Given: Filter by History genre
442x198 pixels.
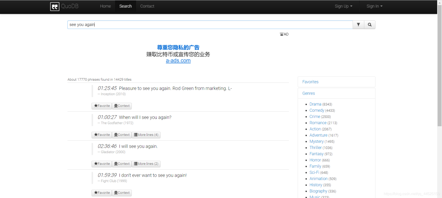Looking at the screenshot, I should pos(316,185).
